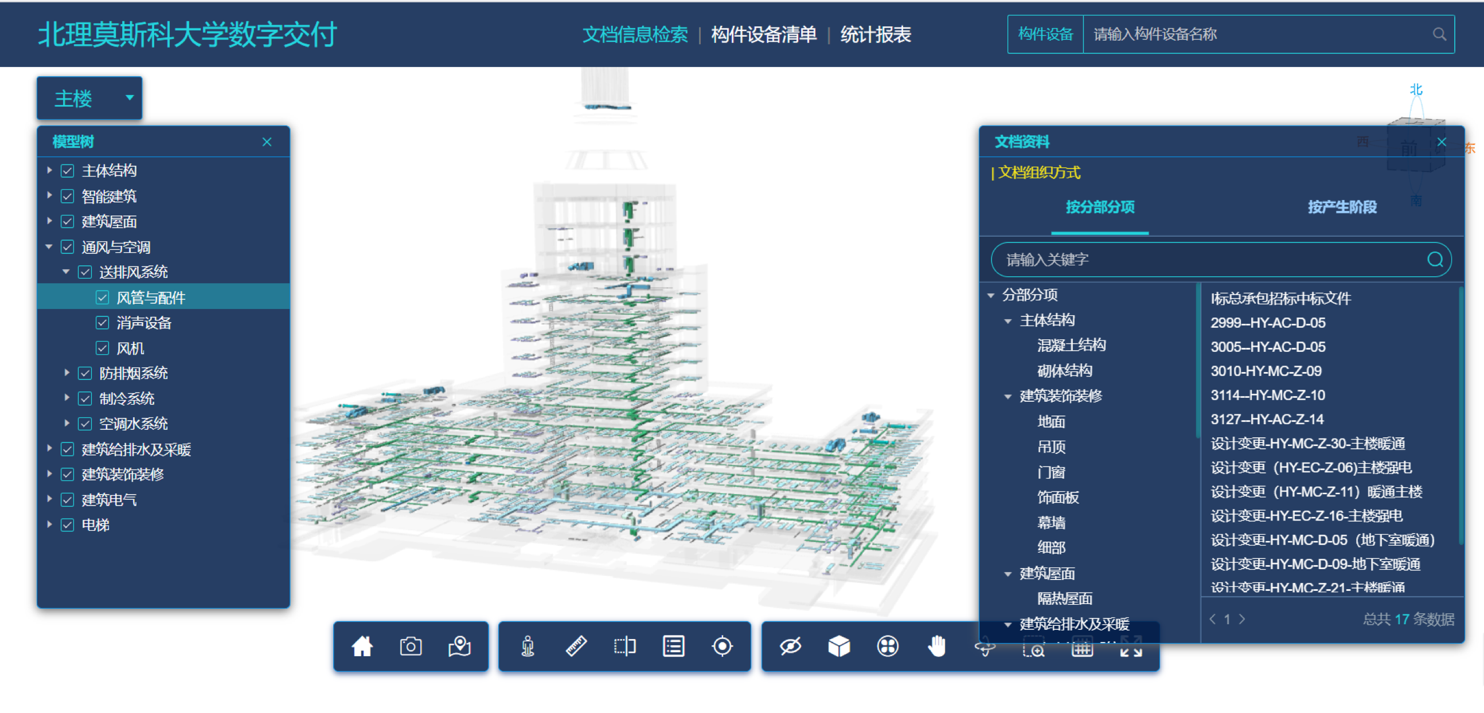Select 混凝土结构 in document tree
The height and width of the screenshot is (713, 1484).
[1072, 346]
